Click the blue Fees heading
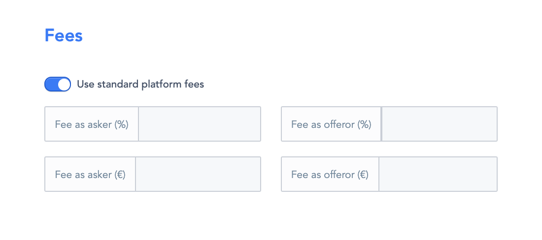Image resolution: width=542 pixels, height=240 pixels. point(64,36)
